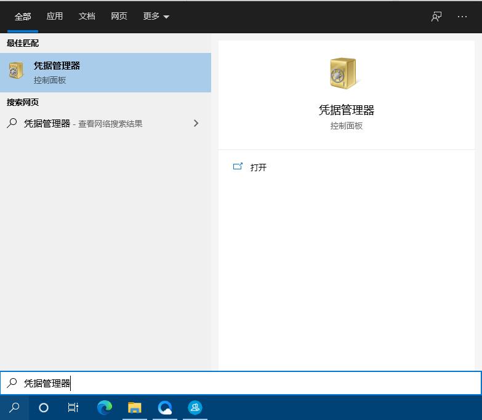Click the feedback icon in the search header

pyautogui.click(x=436, y=17)
